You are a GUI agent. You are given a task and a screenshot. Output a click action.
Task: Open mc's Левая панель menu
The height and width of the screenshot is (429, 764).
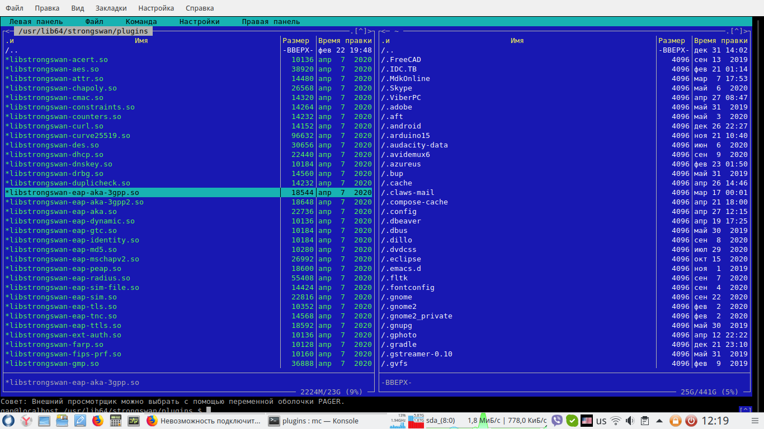[x=36, y=22]
